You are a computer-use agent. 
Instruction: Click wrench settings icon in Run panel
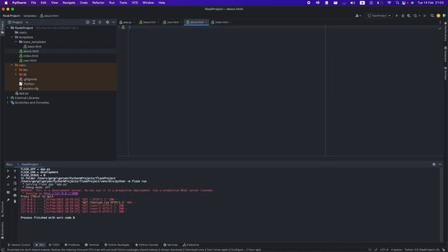pyautogui.click(x=8, y=177)
